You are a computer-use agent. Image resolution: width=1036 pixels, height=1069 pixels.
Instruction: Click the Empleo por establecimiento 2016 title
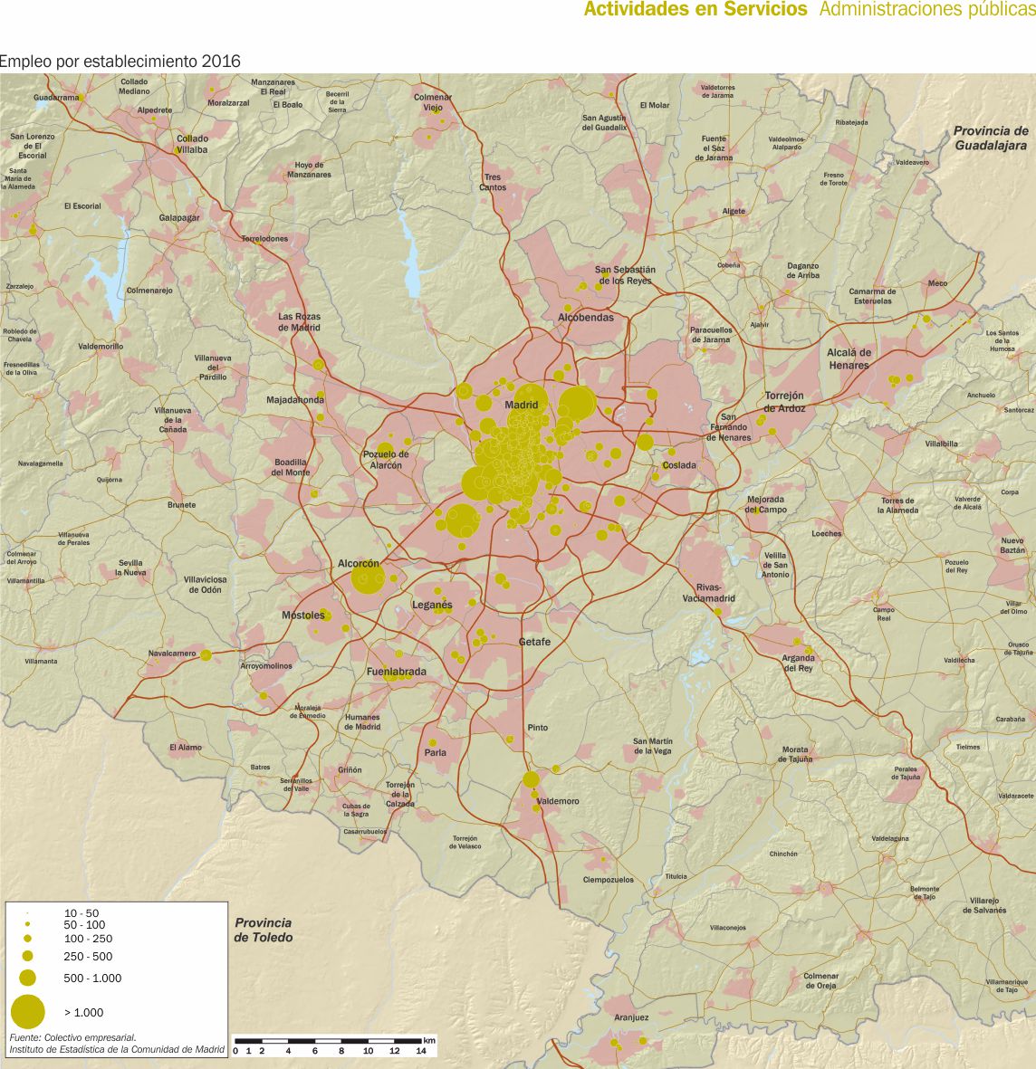click(x=120, y=62)
